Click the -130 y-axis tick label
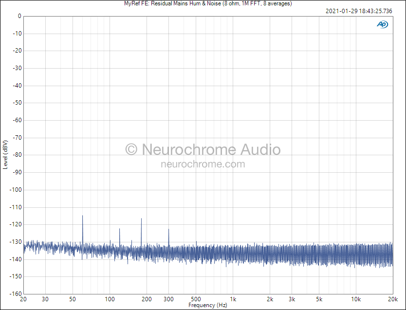Viewport: 406px width, 310px height. coord(16,242)
